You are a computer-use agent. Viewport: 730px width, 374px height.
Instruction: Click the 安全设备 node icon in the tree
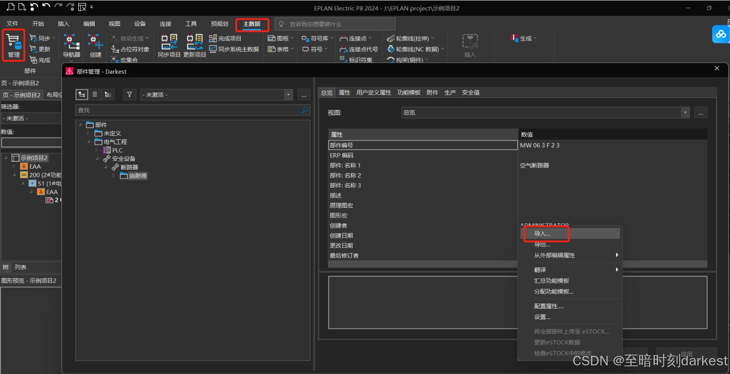click(x=107, y=159)
